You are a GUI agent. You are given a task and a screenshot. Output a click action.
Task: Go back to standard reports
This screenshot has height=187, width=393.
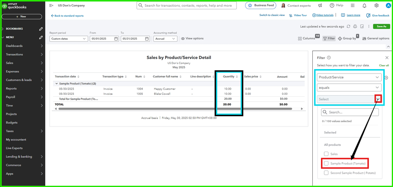(x=67, y=16)
